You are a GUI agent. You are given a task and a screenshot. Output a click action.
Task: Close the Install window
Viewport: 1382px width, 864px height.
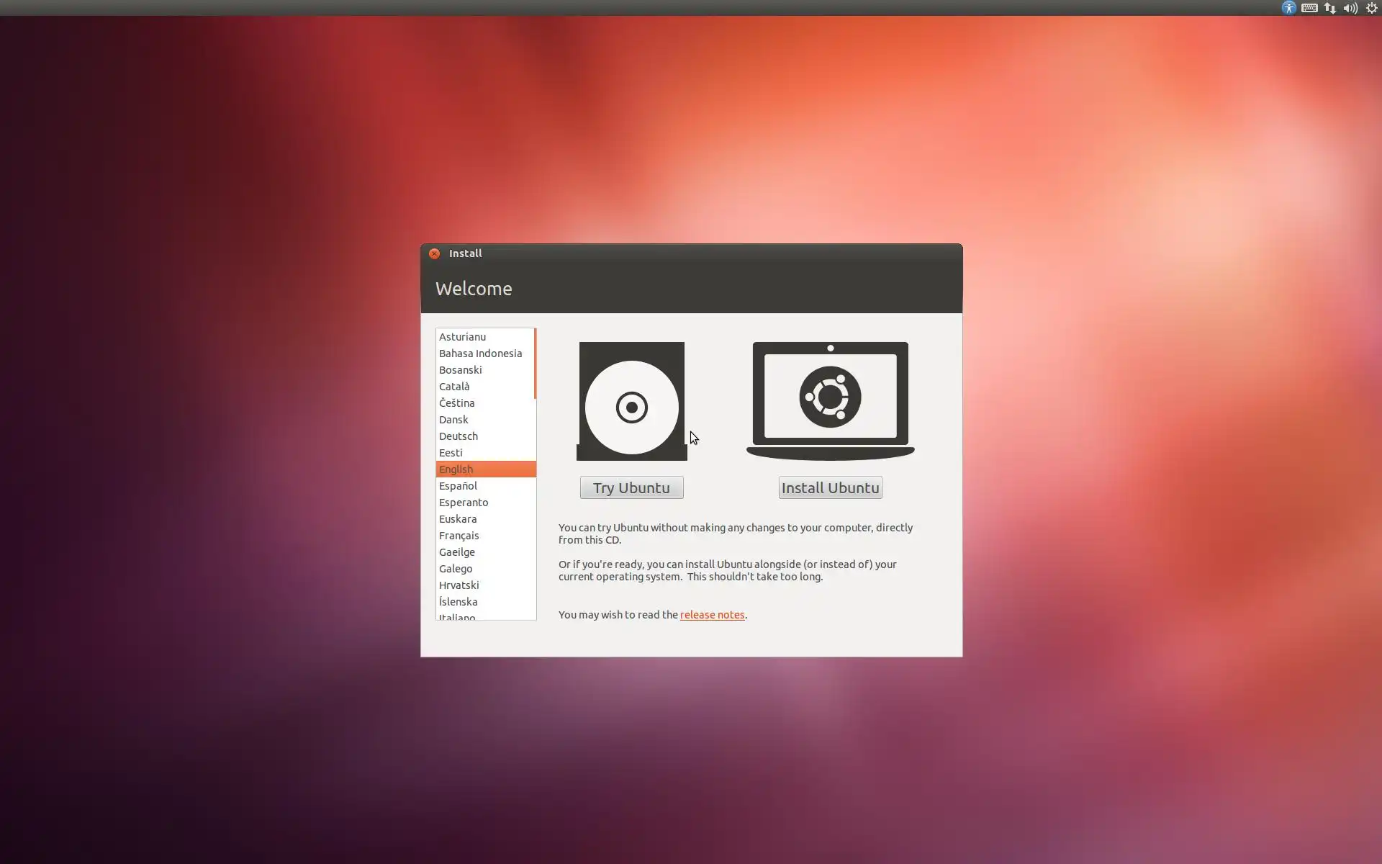(x=434, y=253)
